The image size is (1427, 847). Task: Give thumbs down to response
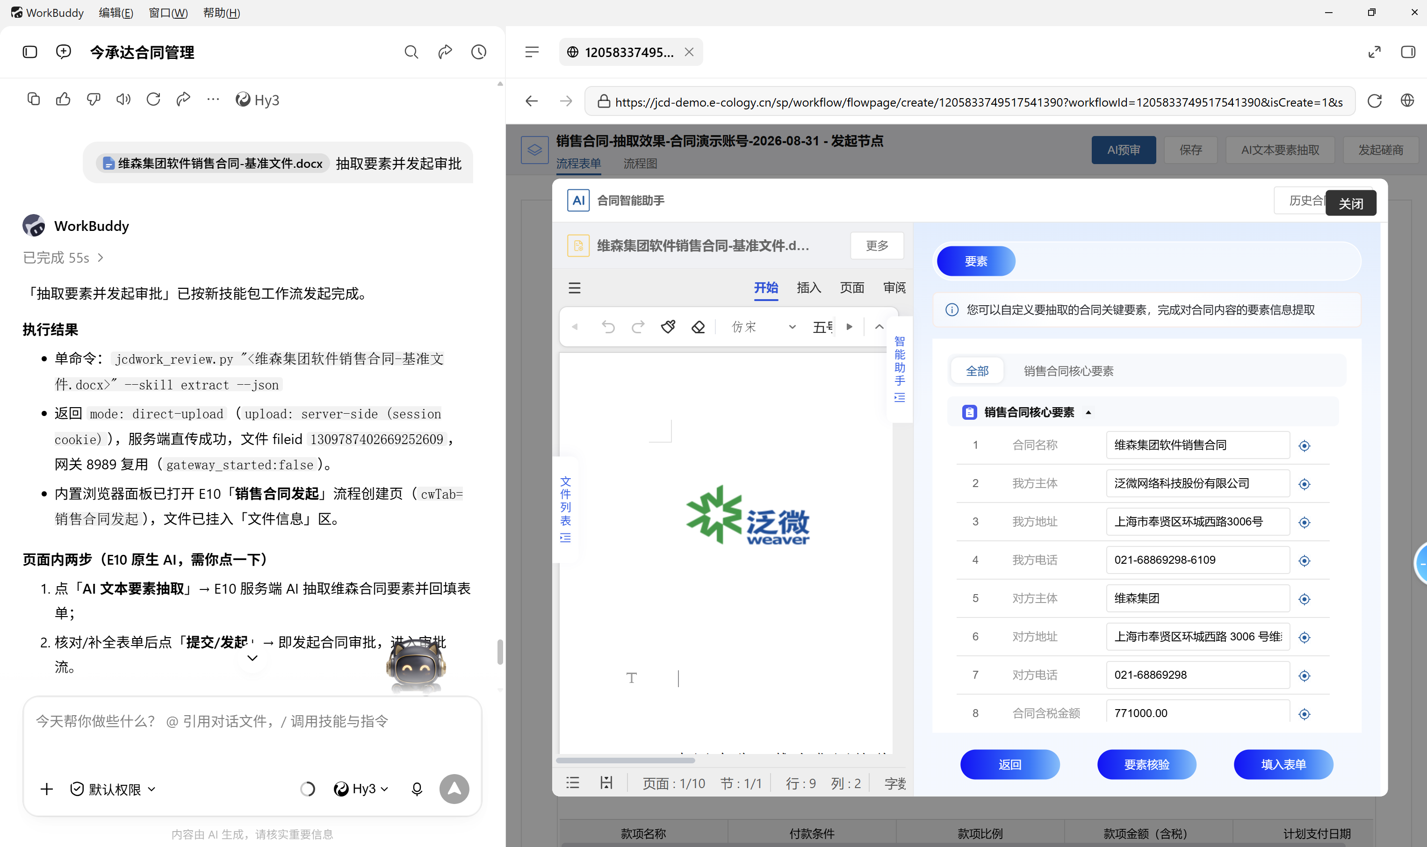(x=94, y=99)
